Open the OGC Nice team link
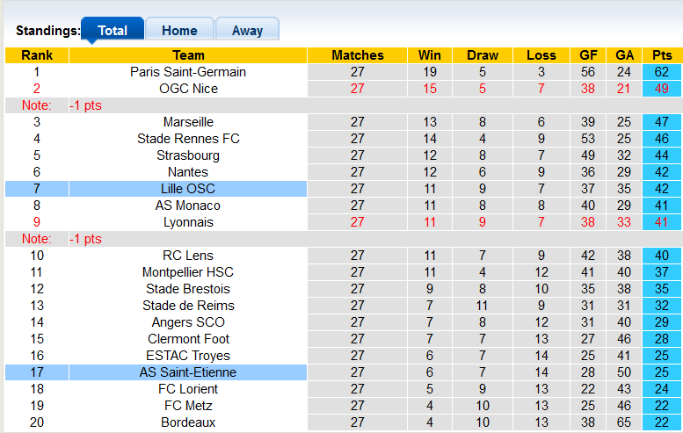This screenshot has height=433, width=683. tap(188, 89)
